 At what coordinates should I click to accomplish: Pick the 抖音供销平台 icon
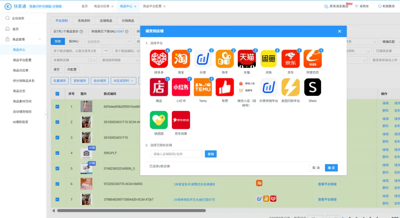coord(269,87)
